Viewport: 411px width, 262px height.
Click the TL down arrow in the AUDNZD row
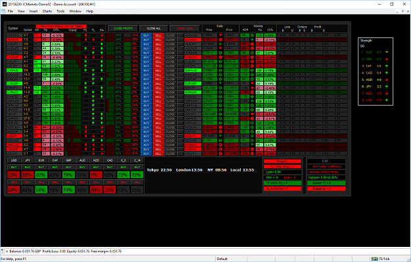(93, 49)
